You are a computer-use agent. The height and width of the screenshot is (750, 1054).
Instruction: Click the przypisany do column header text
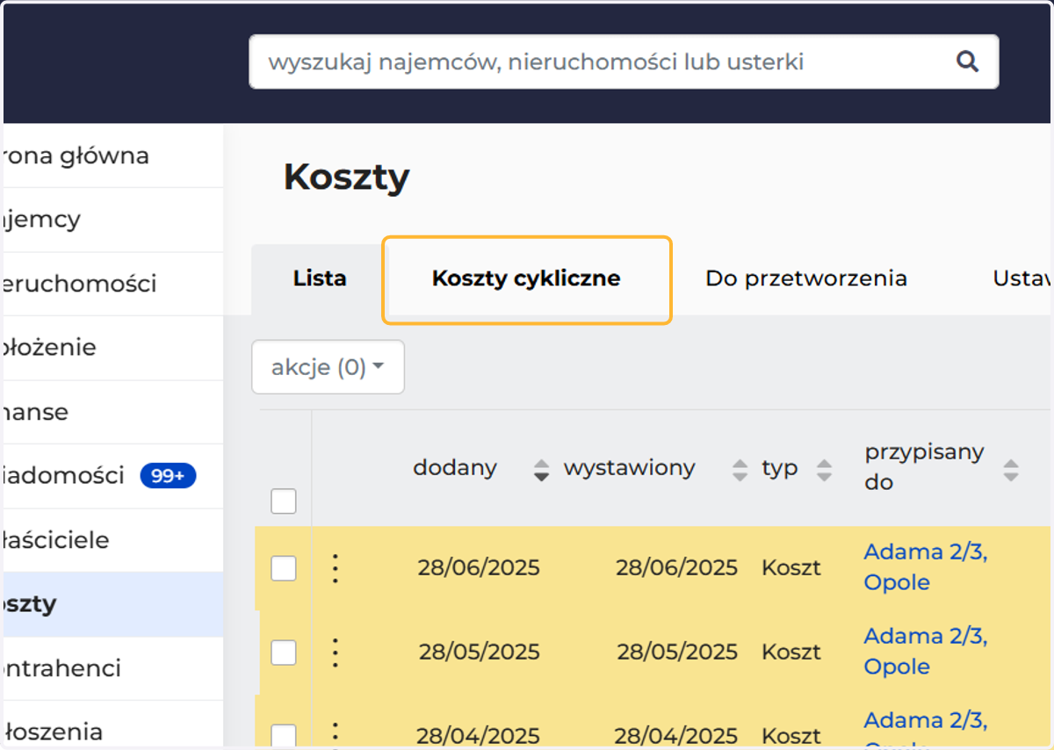924,466
